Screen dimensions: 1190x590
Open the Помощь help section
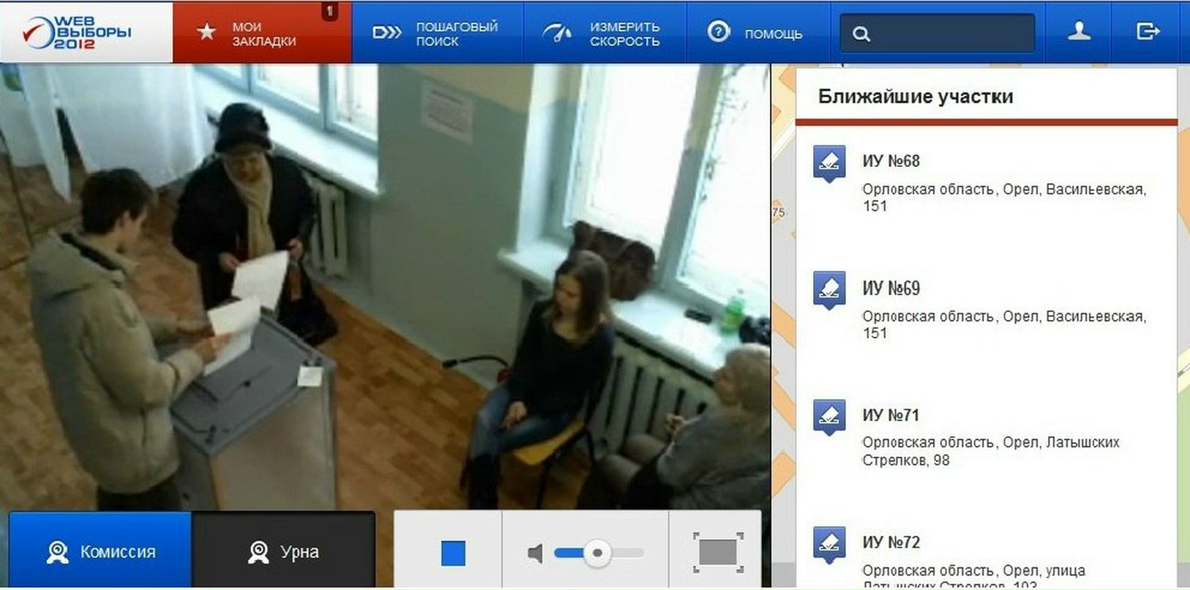point(756,34)
